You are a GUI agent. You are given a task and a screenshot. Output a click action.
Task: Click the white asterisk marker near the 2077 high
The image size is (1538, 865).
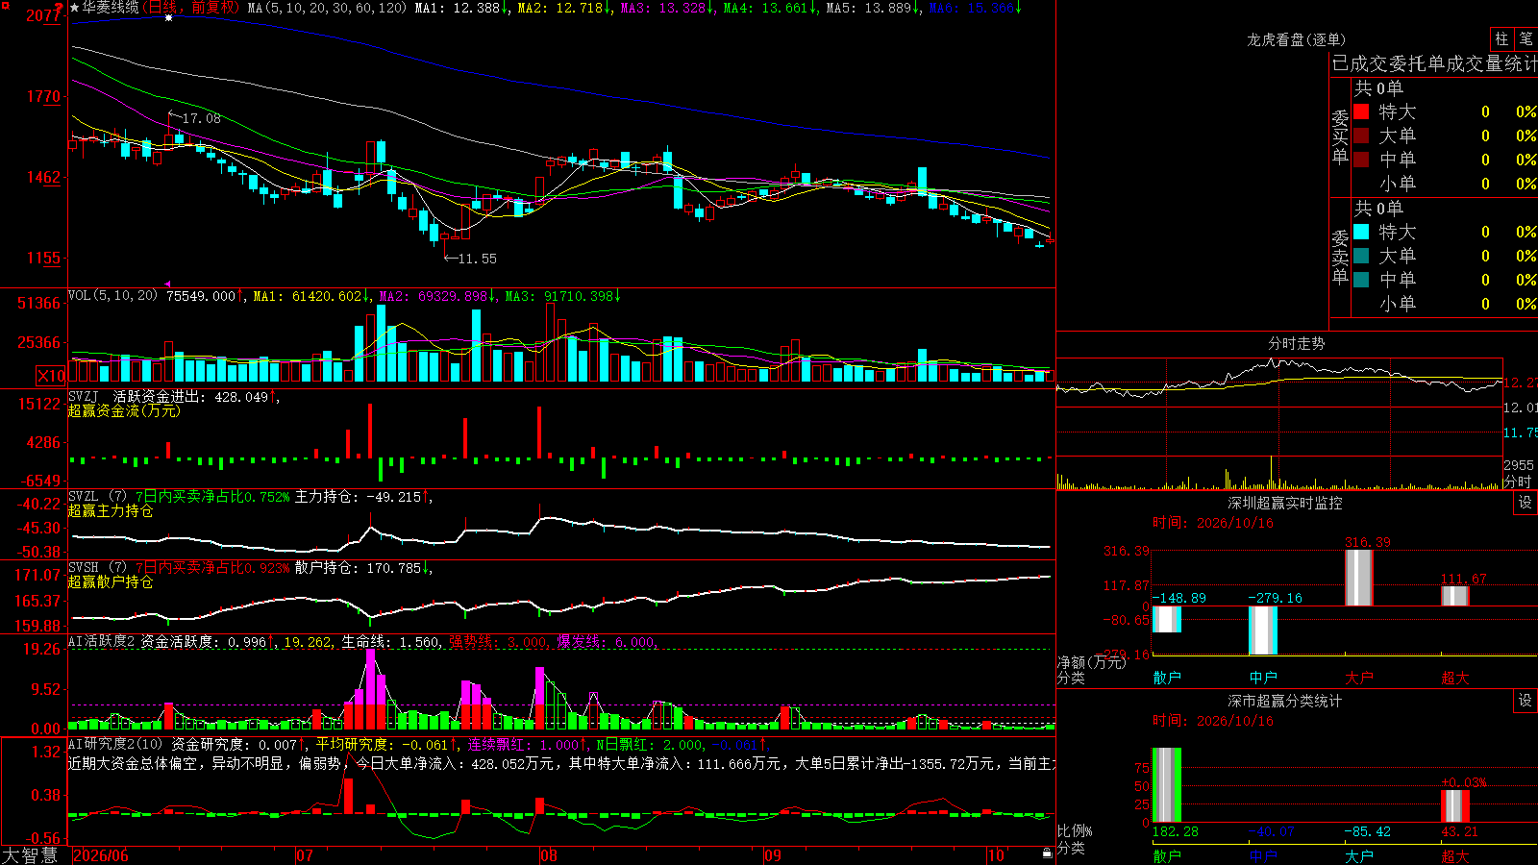tap(169, 17)
